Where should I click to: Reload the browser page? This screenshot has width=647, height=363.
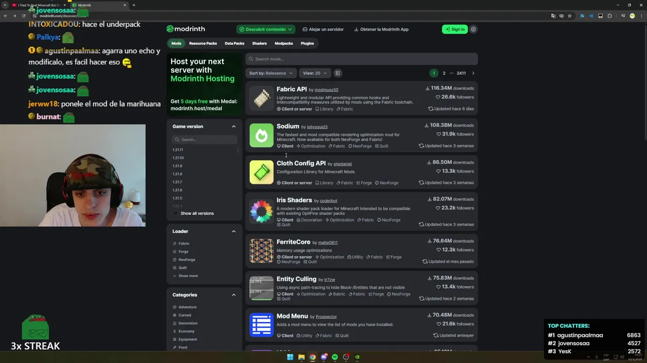[23, 16]
